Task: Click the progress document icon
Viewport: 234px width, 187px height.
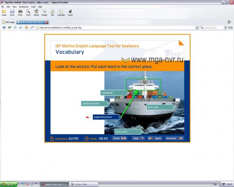Action: (x=52, y=139)
